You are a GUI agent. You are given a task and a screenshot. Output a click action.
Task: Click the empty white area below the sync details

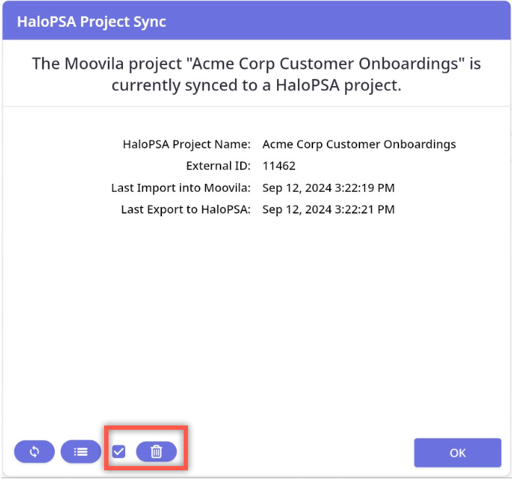256,318
